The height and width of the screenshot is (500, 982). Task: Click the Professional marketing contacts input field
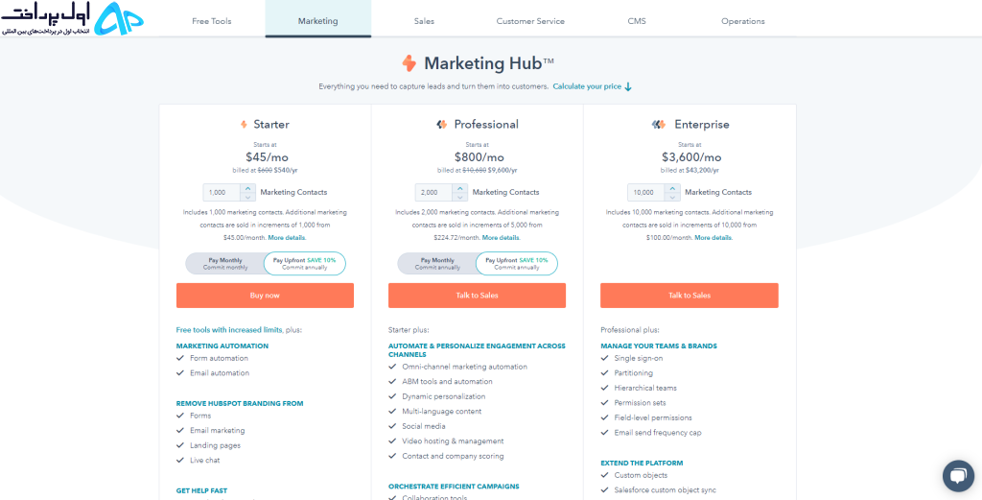click(434, 192)
